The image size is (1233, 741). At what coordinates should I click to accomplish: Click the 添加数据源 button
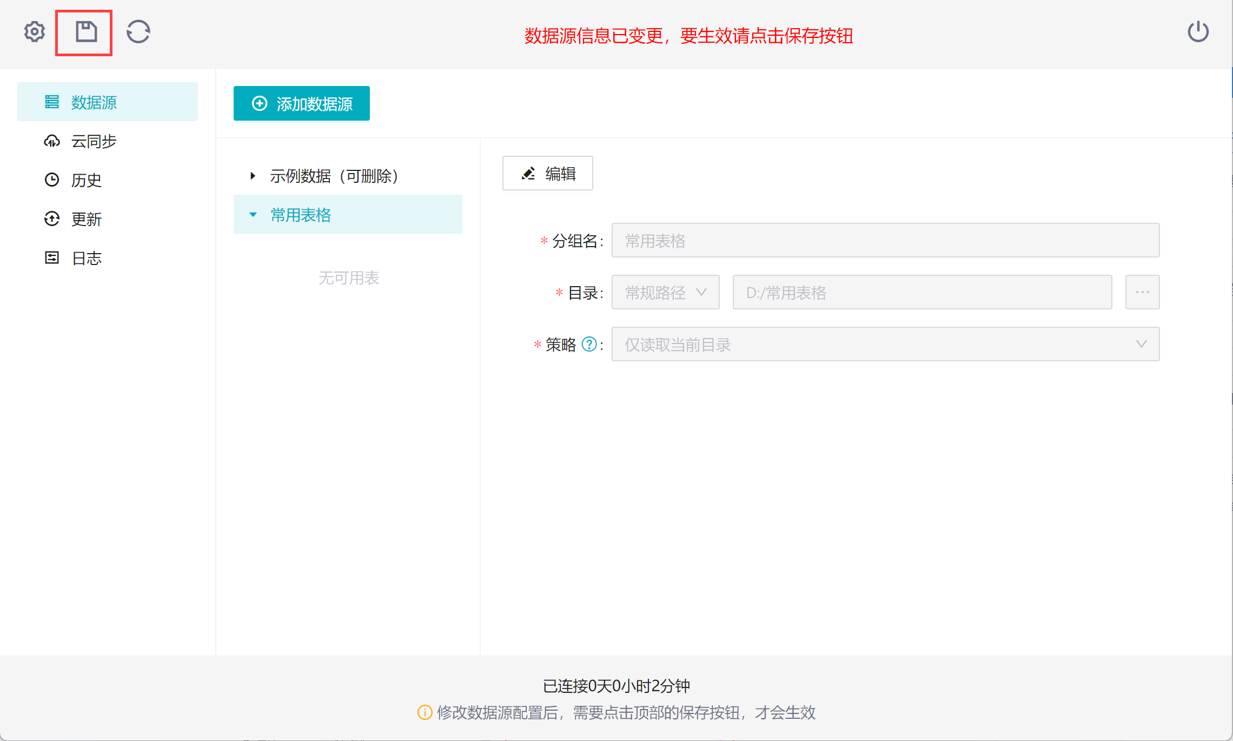point(302,103)
